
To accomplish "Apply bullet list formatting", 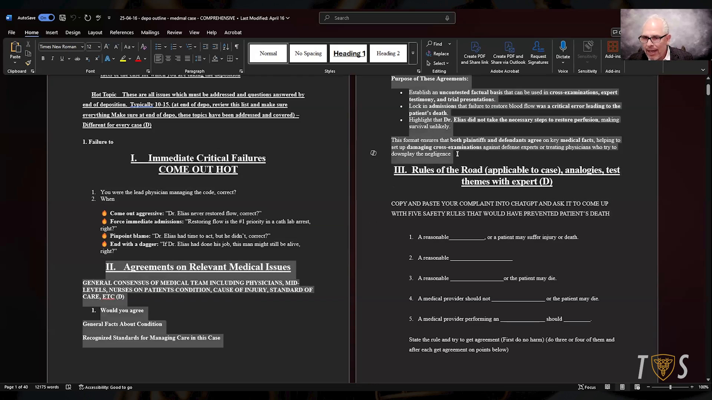I will (x=158, y=47).
